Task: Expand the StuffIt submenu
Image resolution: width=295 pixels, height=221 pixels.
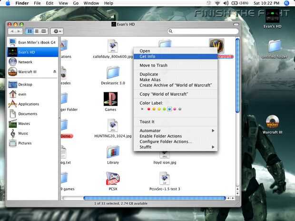Action: (176, 147)
